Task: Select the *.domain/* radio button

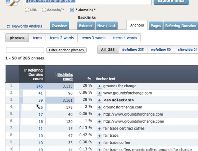Action: pyautogui.click(x=72, y=10)
